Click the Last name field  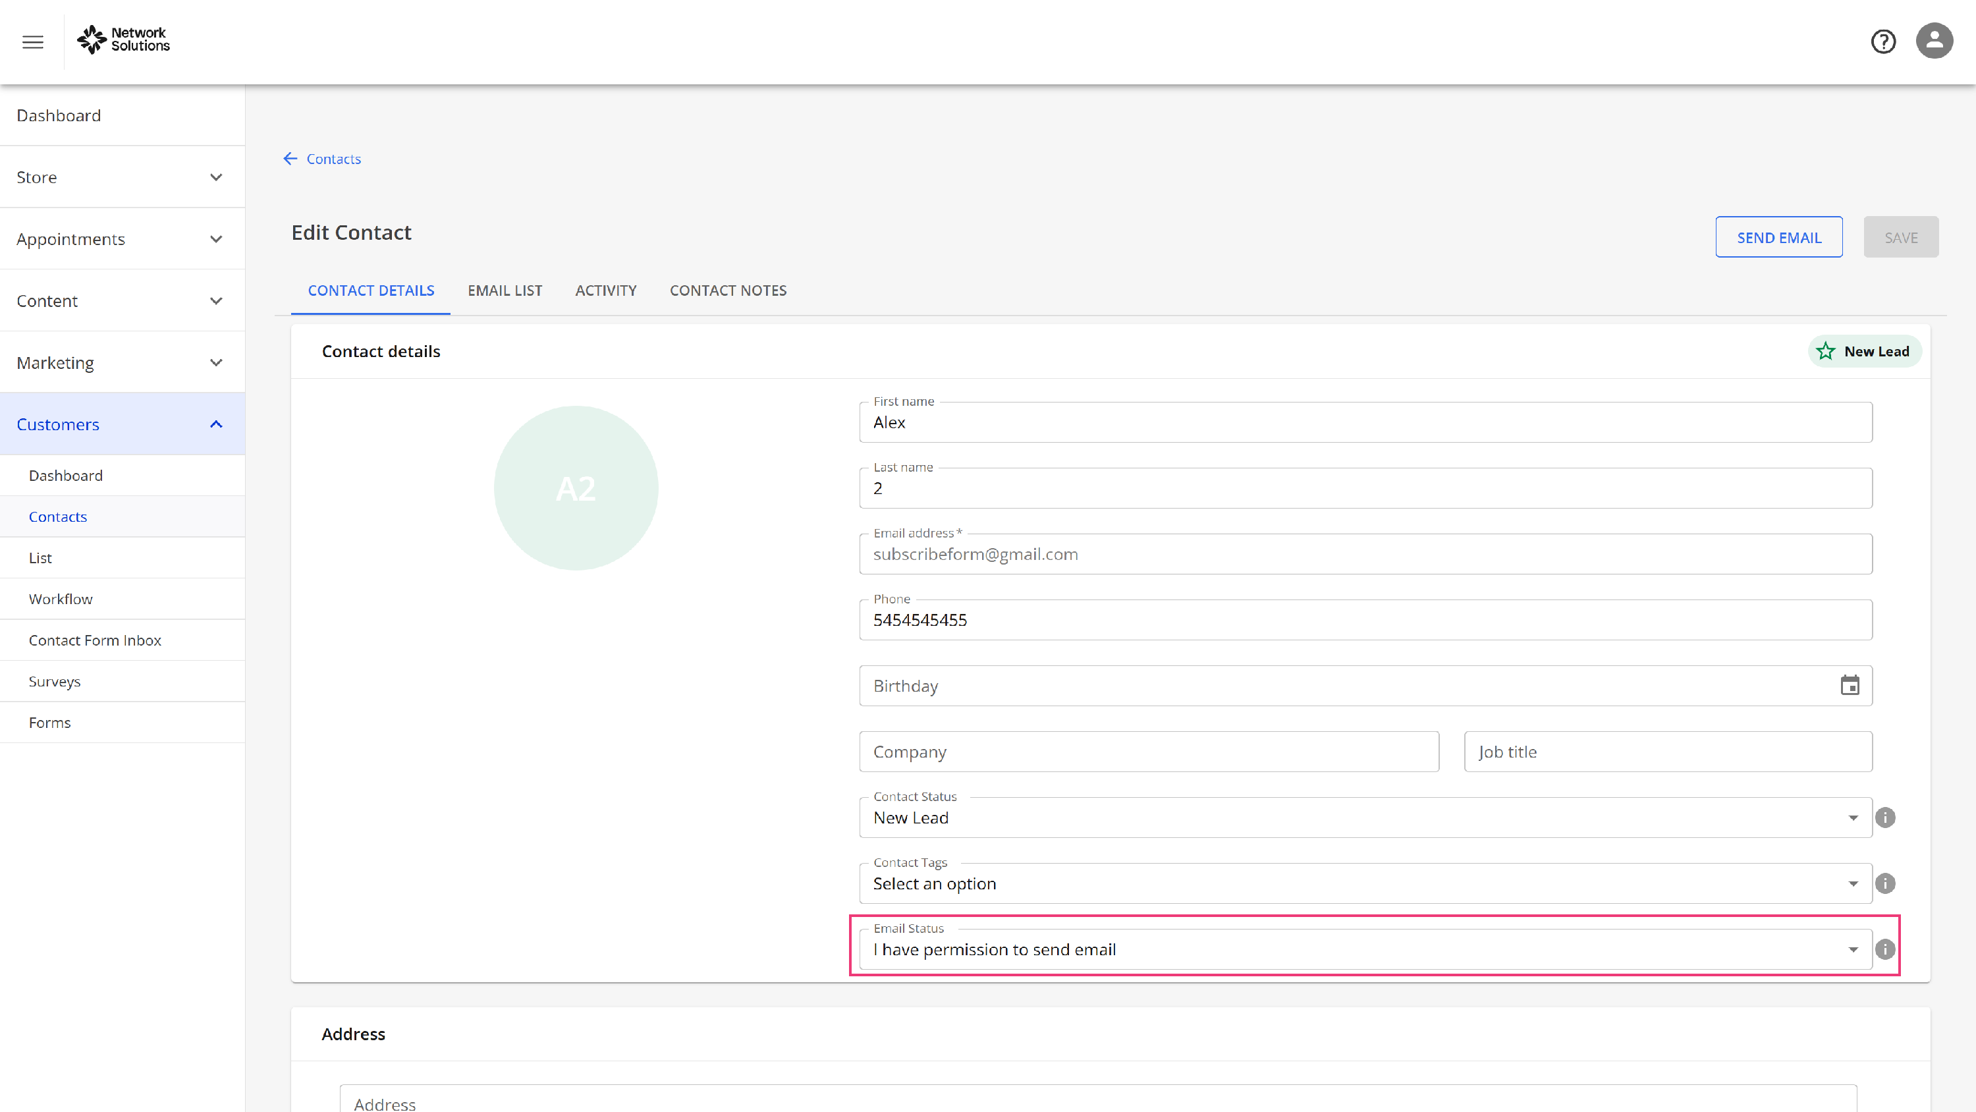click(1365, 488)
